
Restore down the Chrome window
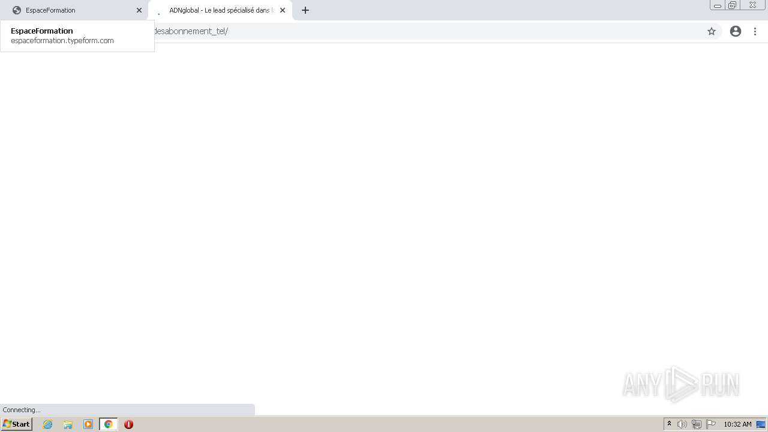pyautogui.click(x=733, y=5)
